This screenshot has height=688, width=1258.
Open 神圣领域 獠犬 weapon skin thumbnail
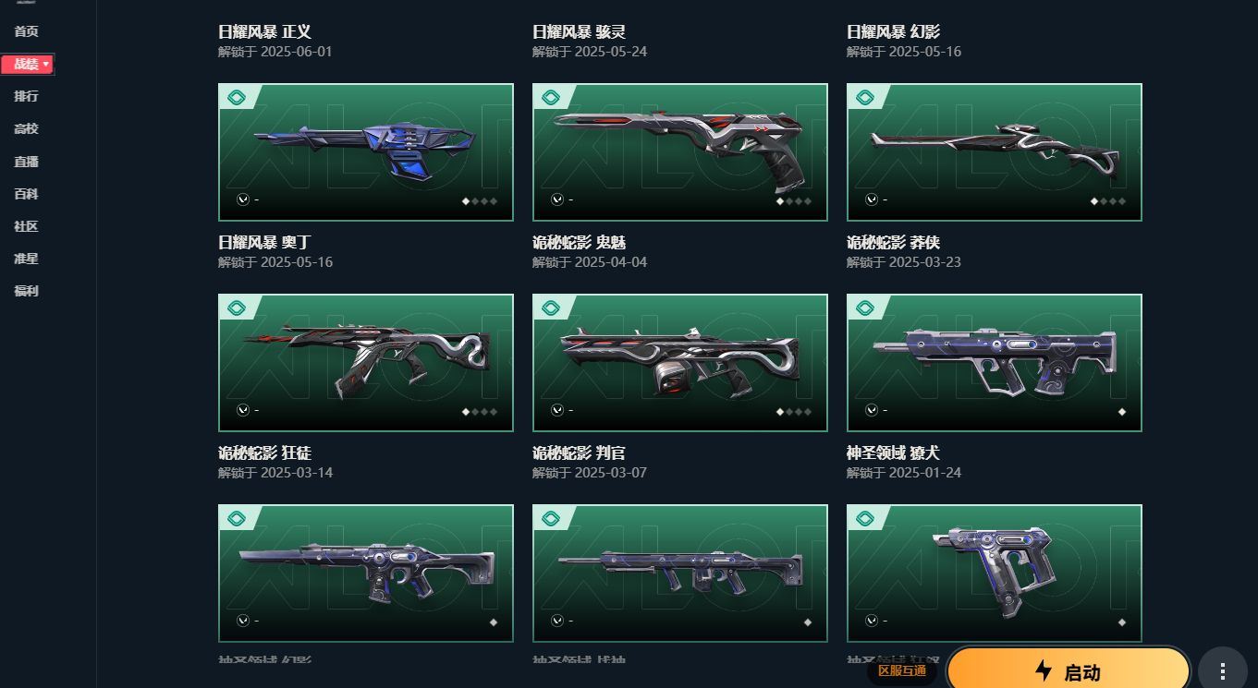(995, 573)
